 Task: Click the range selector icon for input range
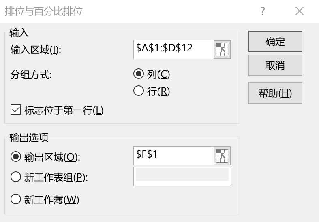point(222,50)
